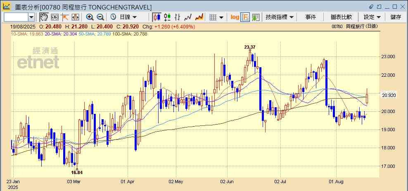The width and height of the screenshot is (408, 191).
Task: Click the 23.37 high price marker
Action: coord(250,47)
